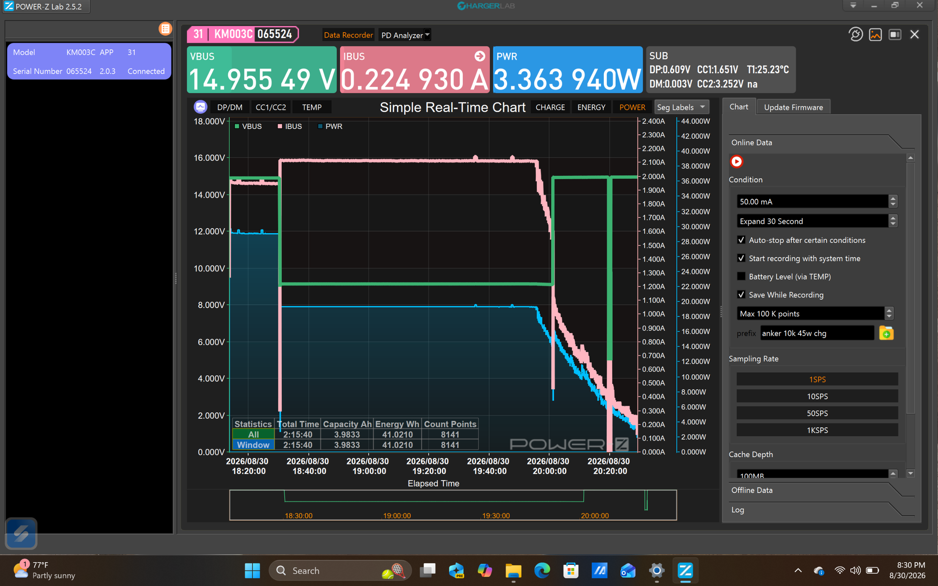
Task: Toggle the side panel layout icon
Action: tap(895, 35)
